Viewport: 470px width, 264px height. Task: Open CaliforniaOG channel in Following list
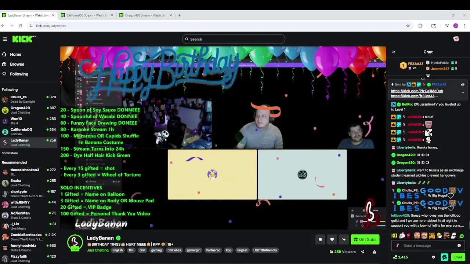[x=29, y=132]
